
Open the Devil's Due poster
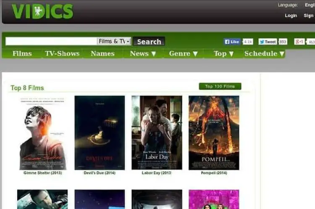100,133
